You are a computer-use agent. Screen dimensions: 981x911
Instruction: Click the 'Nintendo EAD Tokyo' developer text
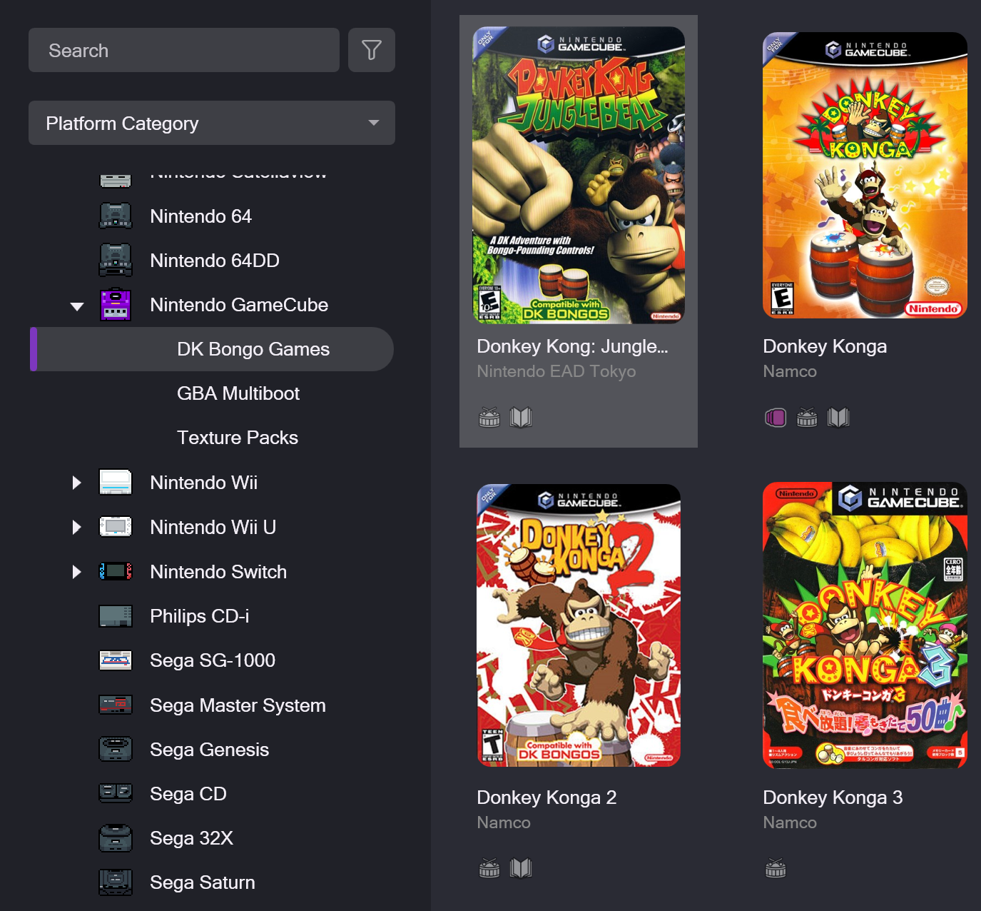tap(556, 371)
